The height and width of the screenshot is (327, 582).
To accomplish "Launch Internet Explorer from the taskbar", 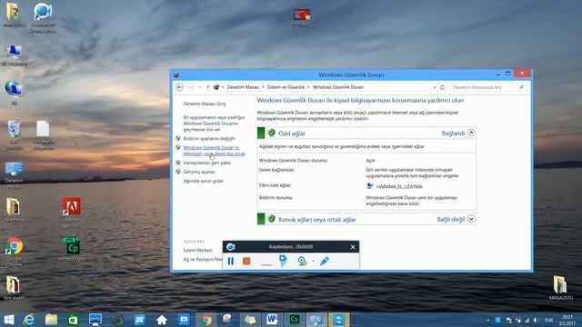I will click(29, 320).
